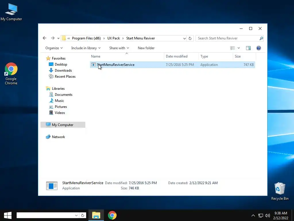Viewport: 294px width, 221px height.
Task: Expand the view options dropdown arrow
Action: 239,48
